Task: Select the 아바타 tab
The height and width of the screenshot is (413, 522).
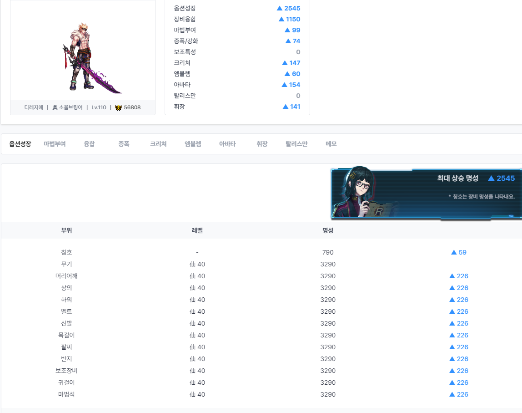Action: (227, 144)
